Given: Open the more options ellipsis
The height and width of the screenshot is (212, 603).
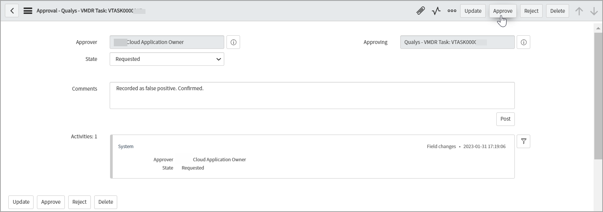Looking at the screenshot, I should (x=452, y=11).
